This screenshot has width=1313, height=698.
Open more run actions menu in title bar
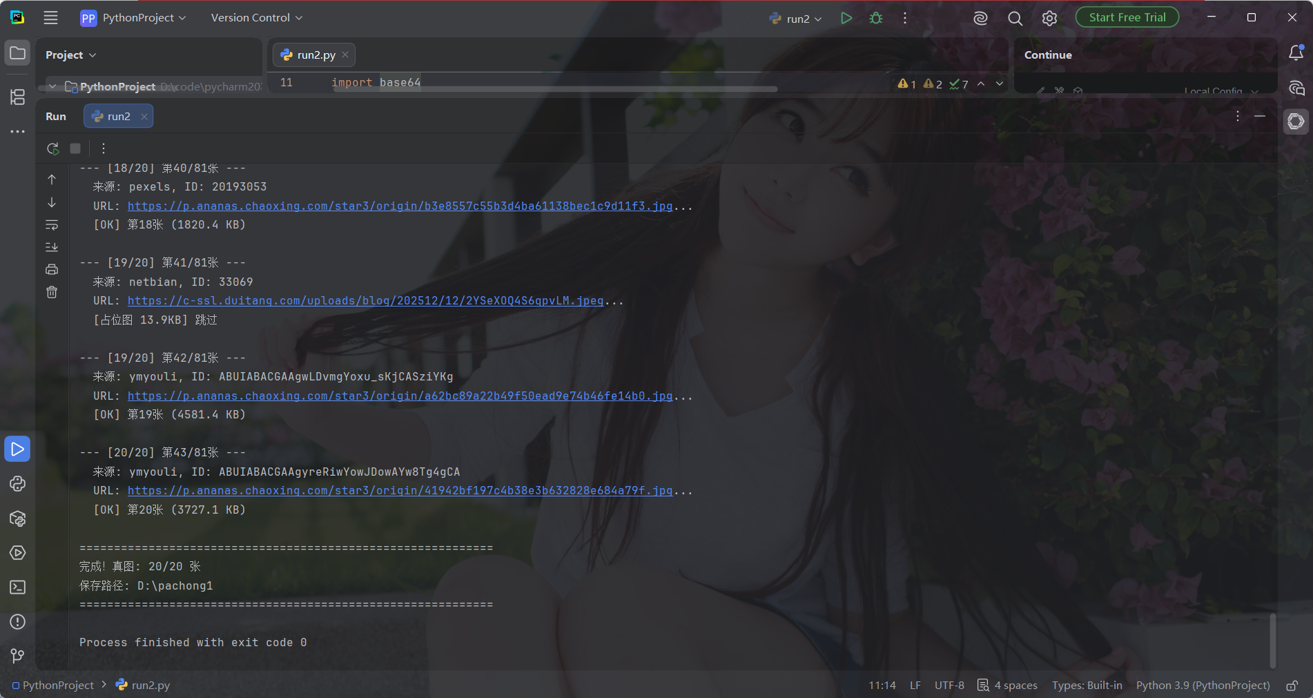tap(905, 18)
